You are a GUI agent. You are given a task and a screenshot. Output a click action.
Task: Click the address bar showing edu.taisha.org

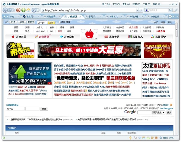tap(88, 10)
